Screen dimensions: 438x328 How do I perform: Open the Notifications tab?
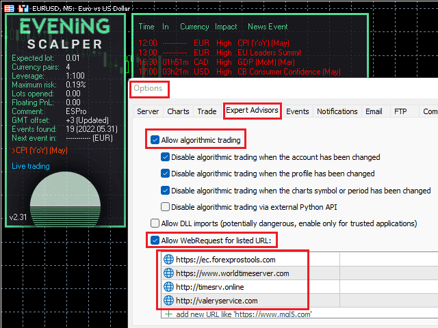[x=337, y=111]
